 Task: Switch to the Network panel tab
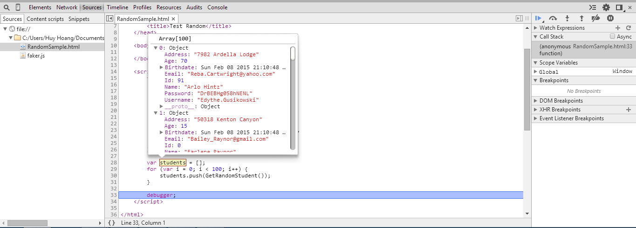[x=67, y=7]
